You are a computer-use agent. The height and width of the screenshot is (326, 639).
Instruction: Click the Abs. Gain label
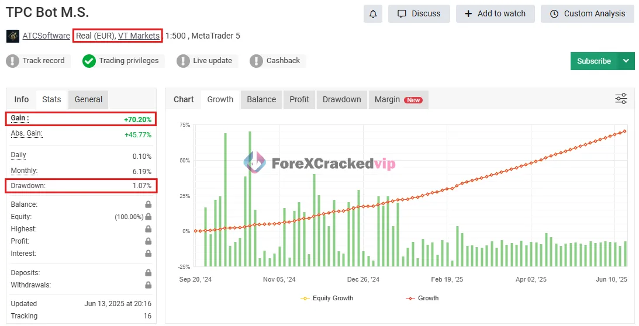coord(26,133)
